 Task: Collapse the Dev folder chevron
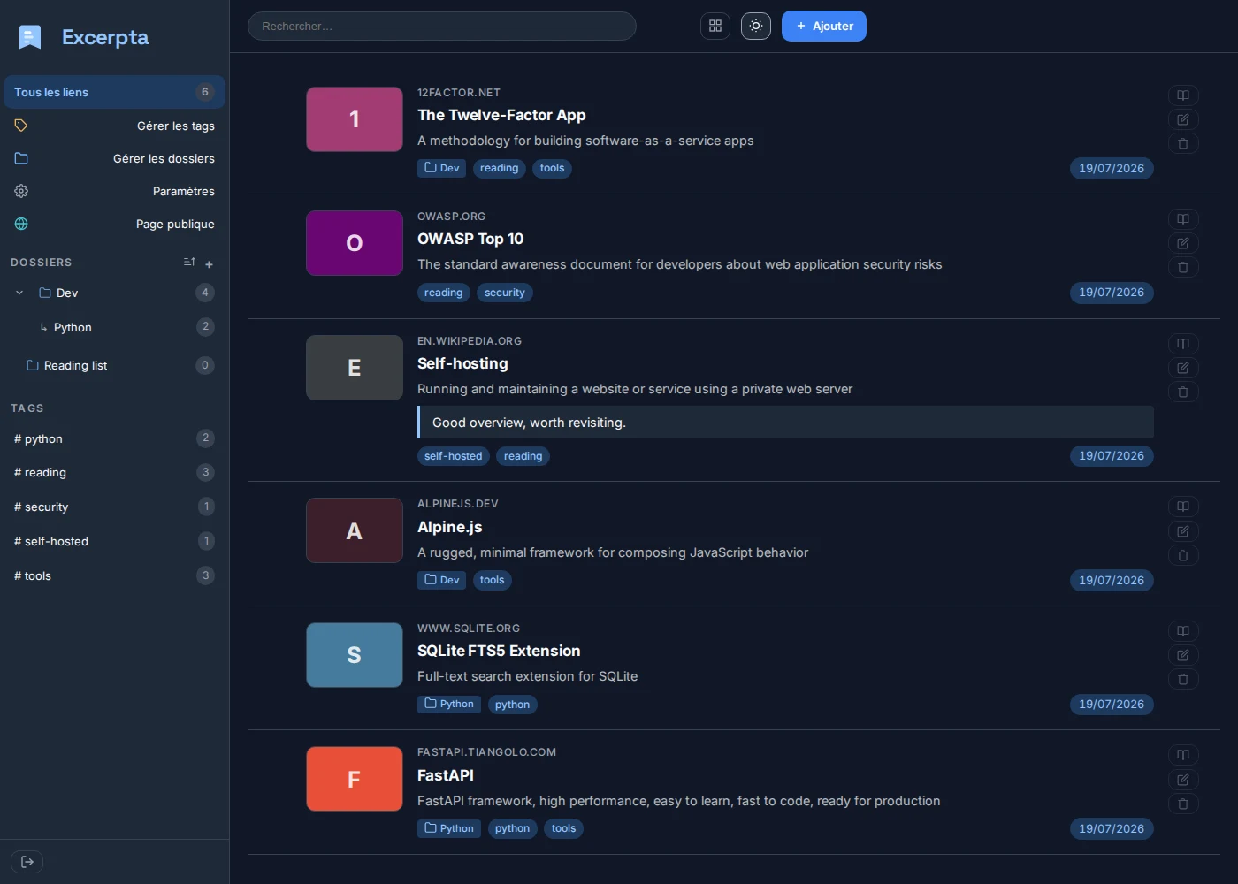click(19, 293)
